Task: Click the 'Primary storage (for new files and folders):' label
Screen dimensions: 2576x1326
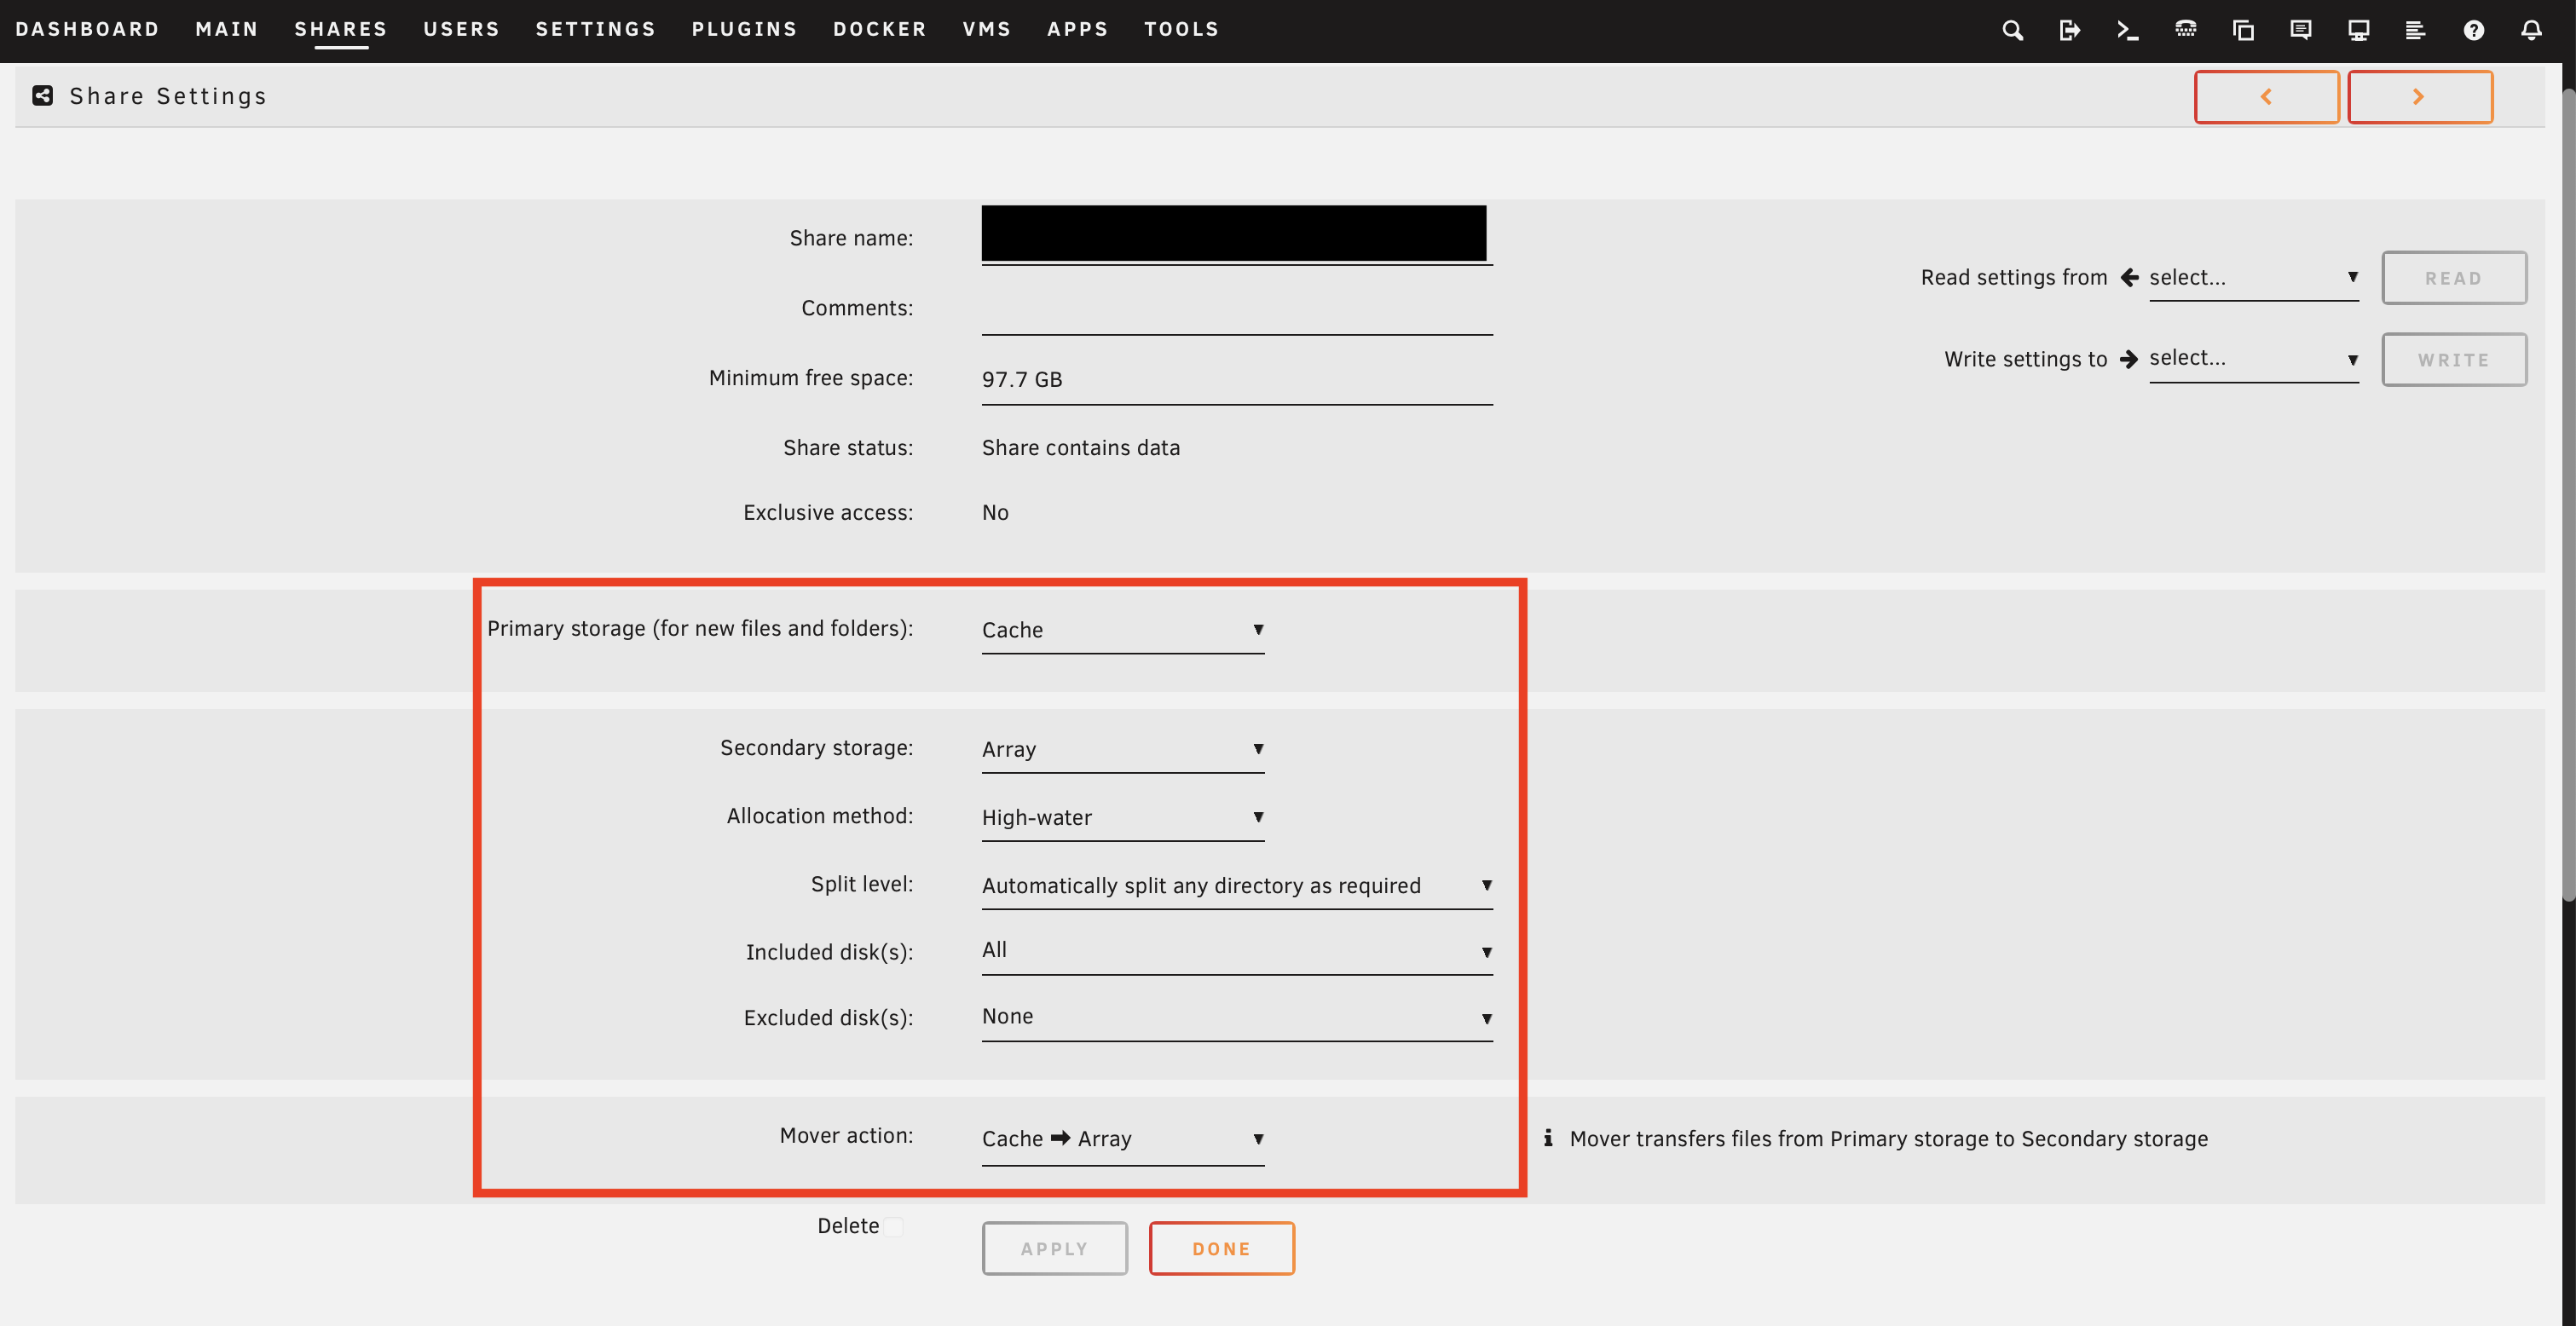Action: 700,629
